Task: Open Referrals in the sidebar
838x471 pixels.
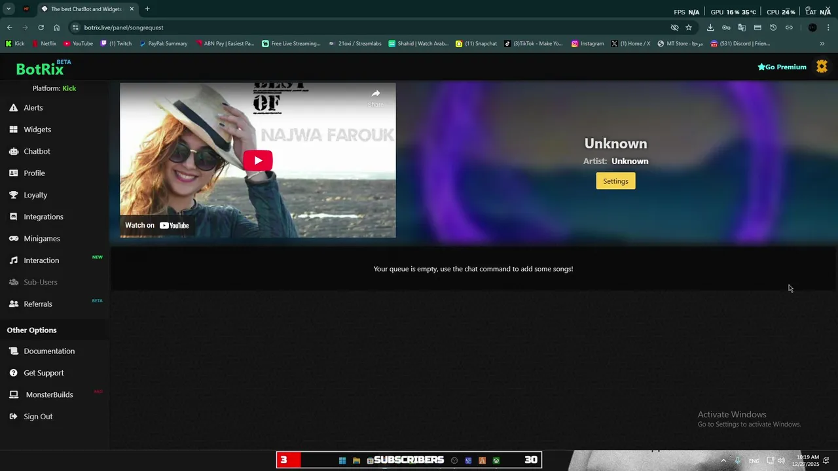Action: click(x=37, y=304)
